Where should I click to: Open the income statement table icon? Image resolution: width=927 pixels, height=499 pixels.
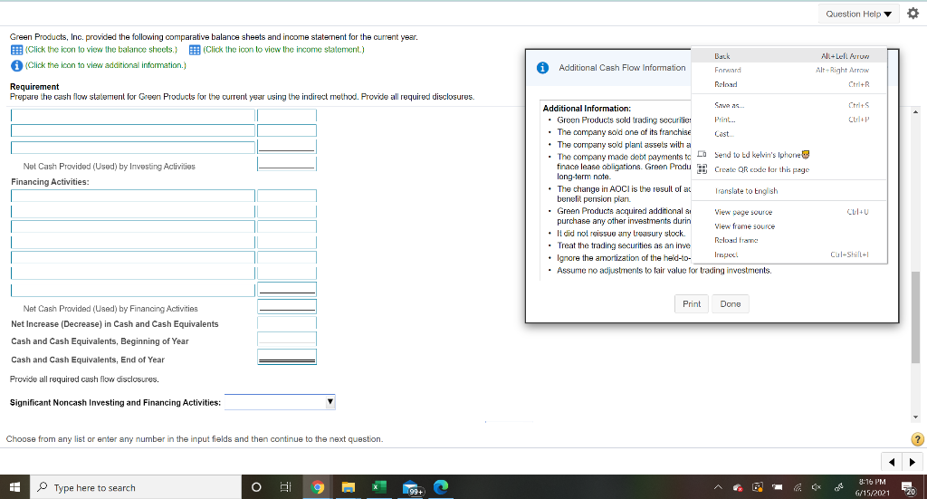(x=195, y=50)
